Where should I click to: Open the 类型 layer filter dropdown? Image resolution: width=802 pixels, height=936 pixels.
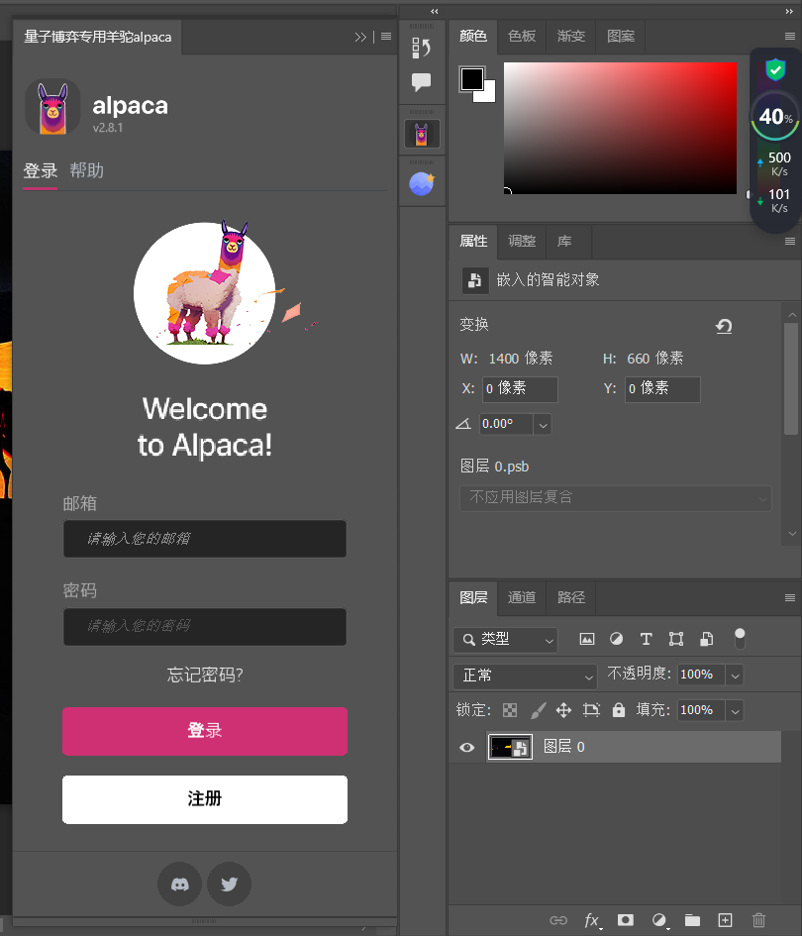tap(505, 640)
